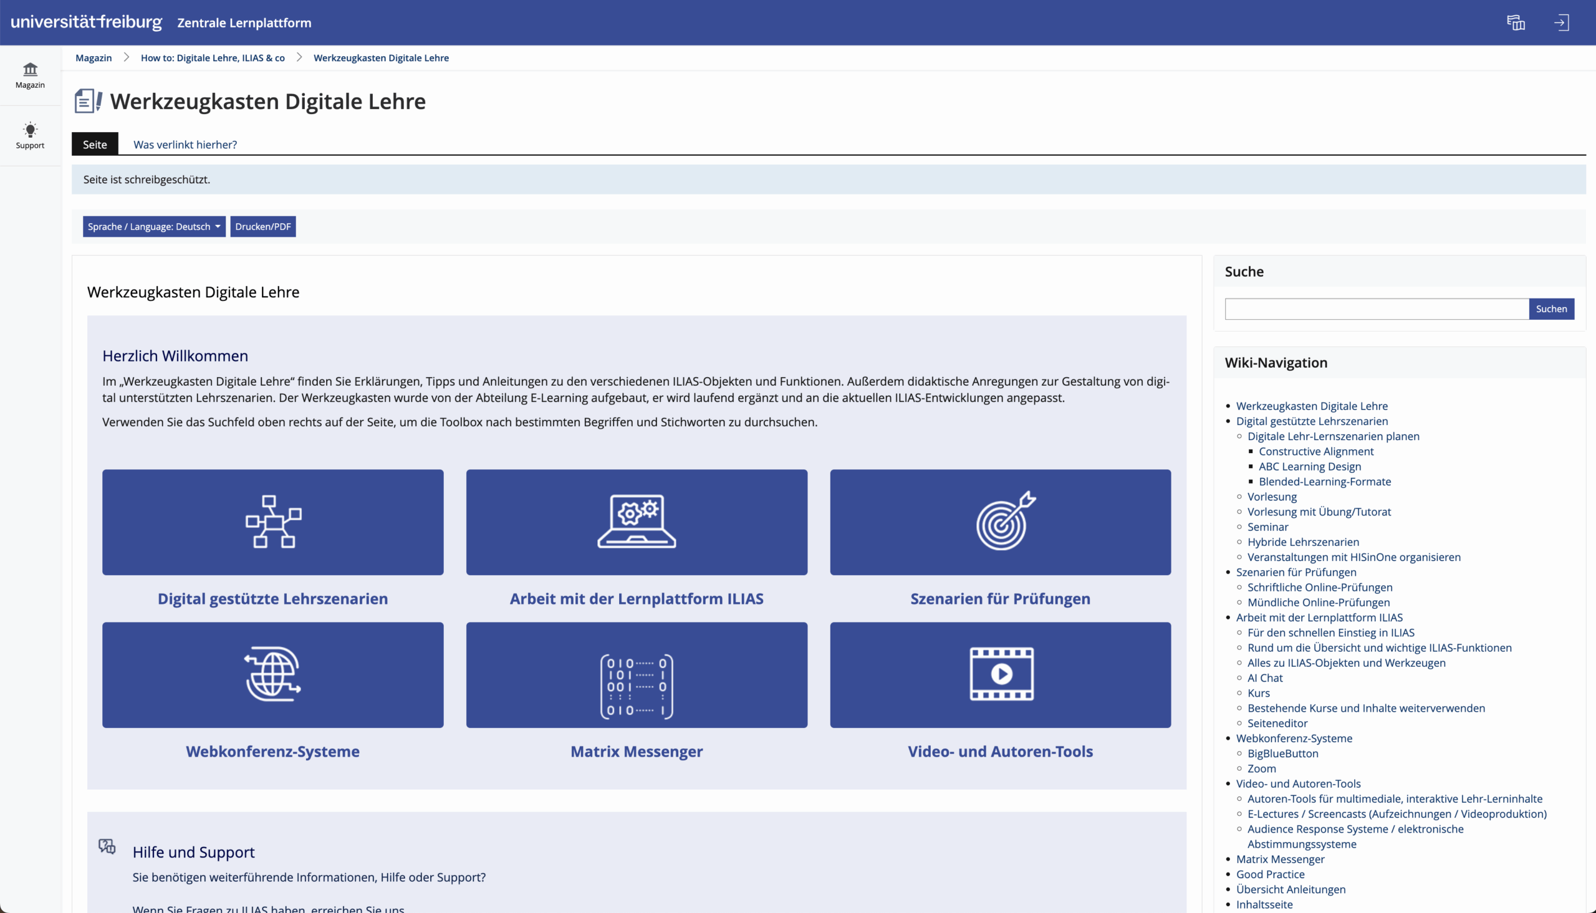Go to How to: Digitale Lehre breadcrumb

coord(213,58)
